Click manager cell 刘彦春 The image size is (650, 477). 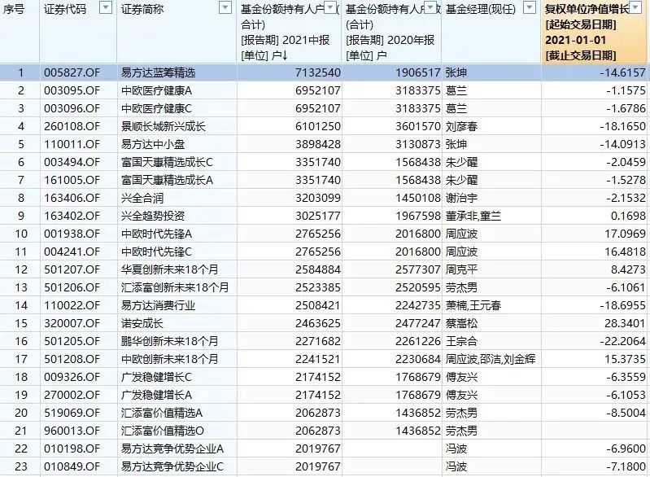point(461,126)
